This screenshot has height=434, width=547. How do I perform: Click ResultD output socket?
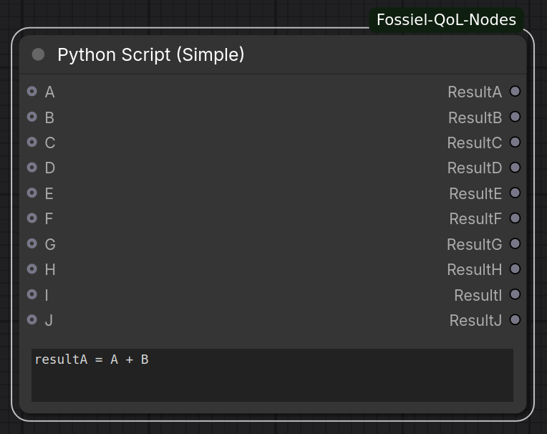click(515, 168)
